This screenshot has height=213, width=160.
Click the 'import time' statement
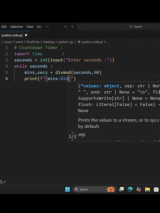[x=28, y=54]
